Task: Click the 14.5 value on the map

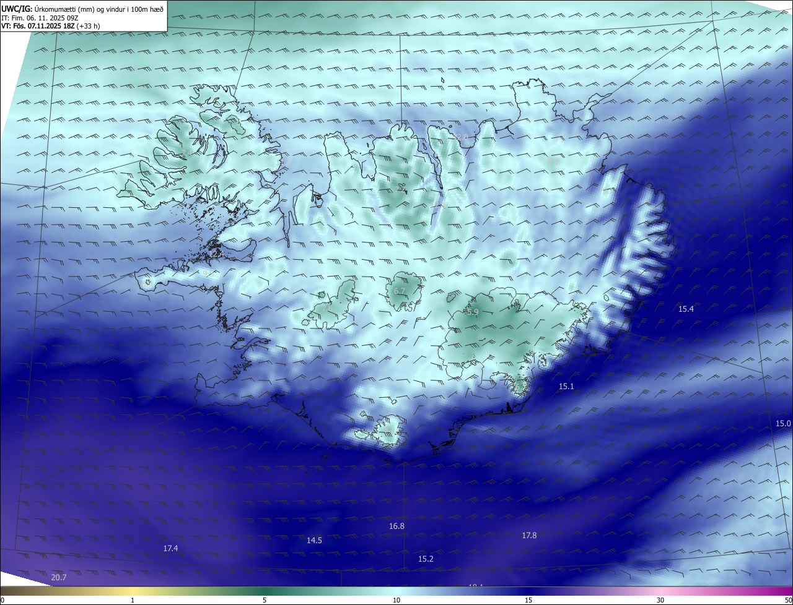Action: [314, 540]
